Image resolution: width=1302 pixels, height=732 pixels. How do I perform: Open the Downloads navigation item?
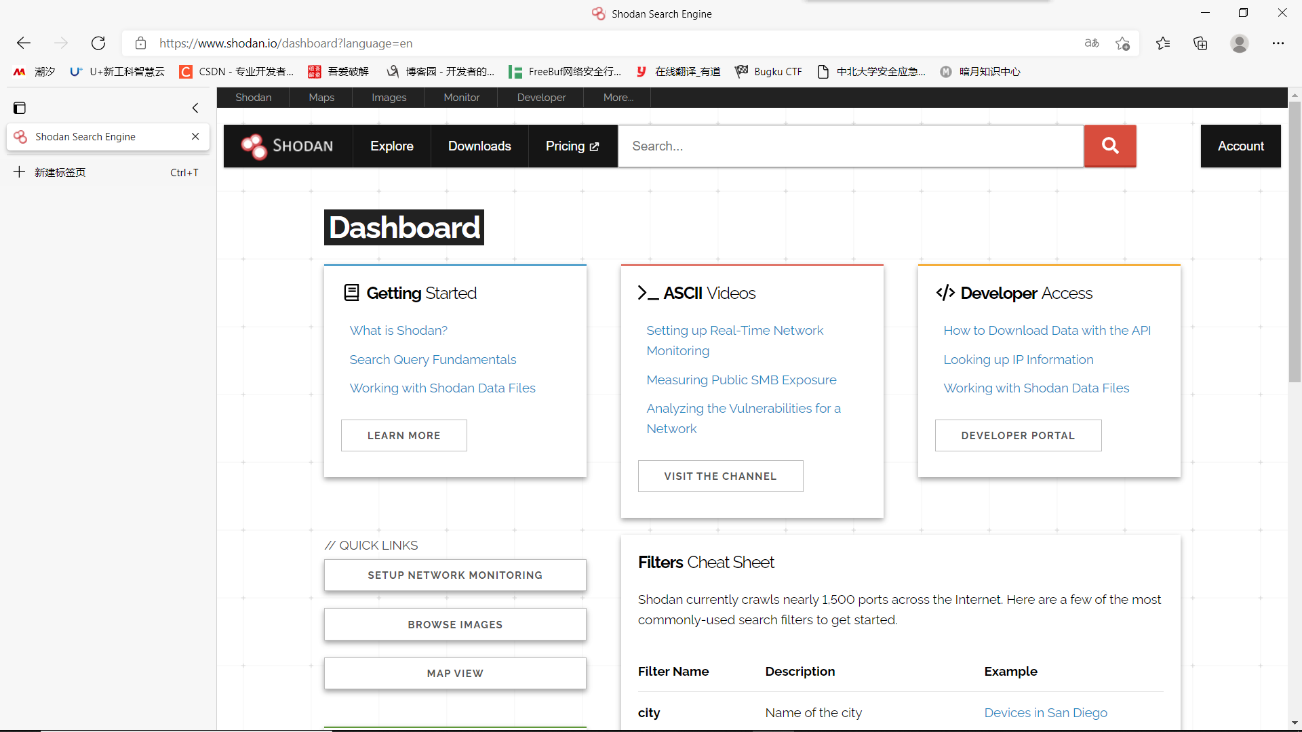pyautogui.click(x=479, y=146)
